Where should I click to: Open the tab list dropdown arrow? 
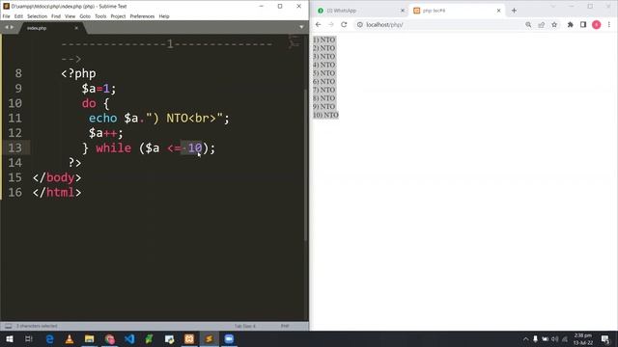(301, 27)
